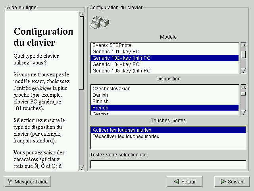Choose Generic 101-key PC model

click(x=115, y=52)
